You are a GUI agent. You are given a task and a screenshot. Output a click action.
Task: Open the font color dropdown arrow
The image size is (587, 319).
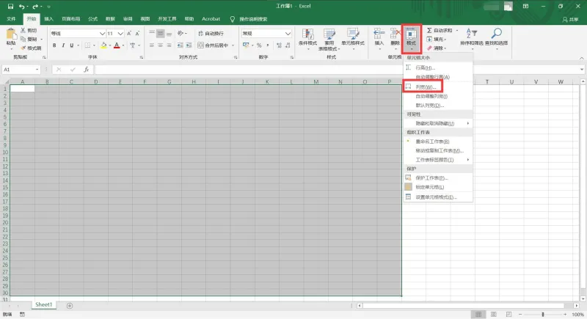coord(123,45)
